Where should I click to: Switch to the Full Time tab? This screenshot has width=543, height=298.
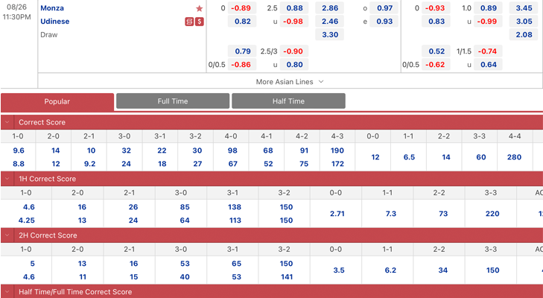pyautogui.click(x=173, y=101)
